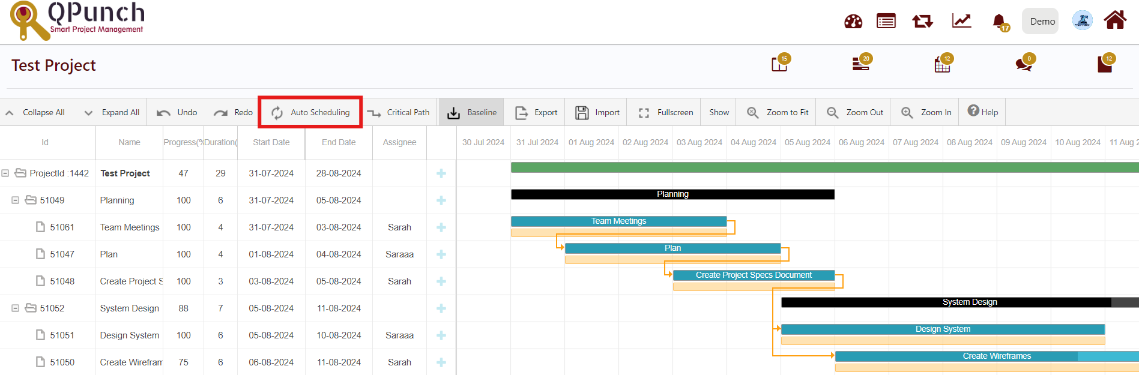Toggle Auto Scheduling

tap(310, 112)
